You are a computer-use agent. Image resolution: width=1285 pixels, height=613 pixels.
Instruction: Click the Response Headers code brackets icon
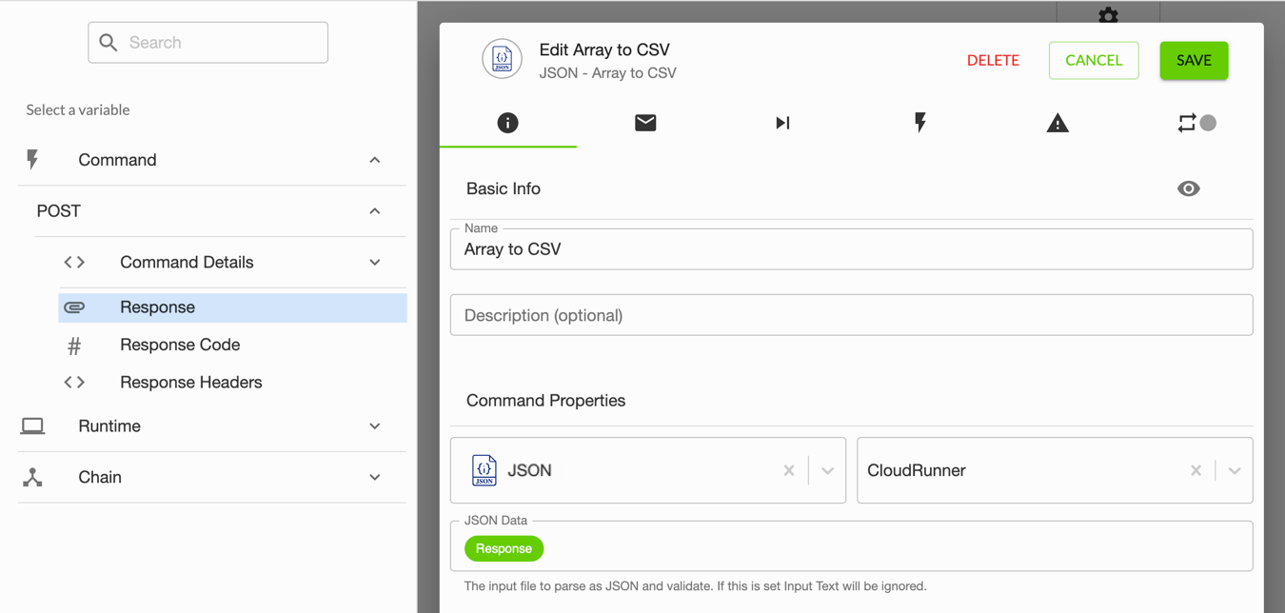click(x=74, y=383)
